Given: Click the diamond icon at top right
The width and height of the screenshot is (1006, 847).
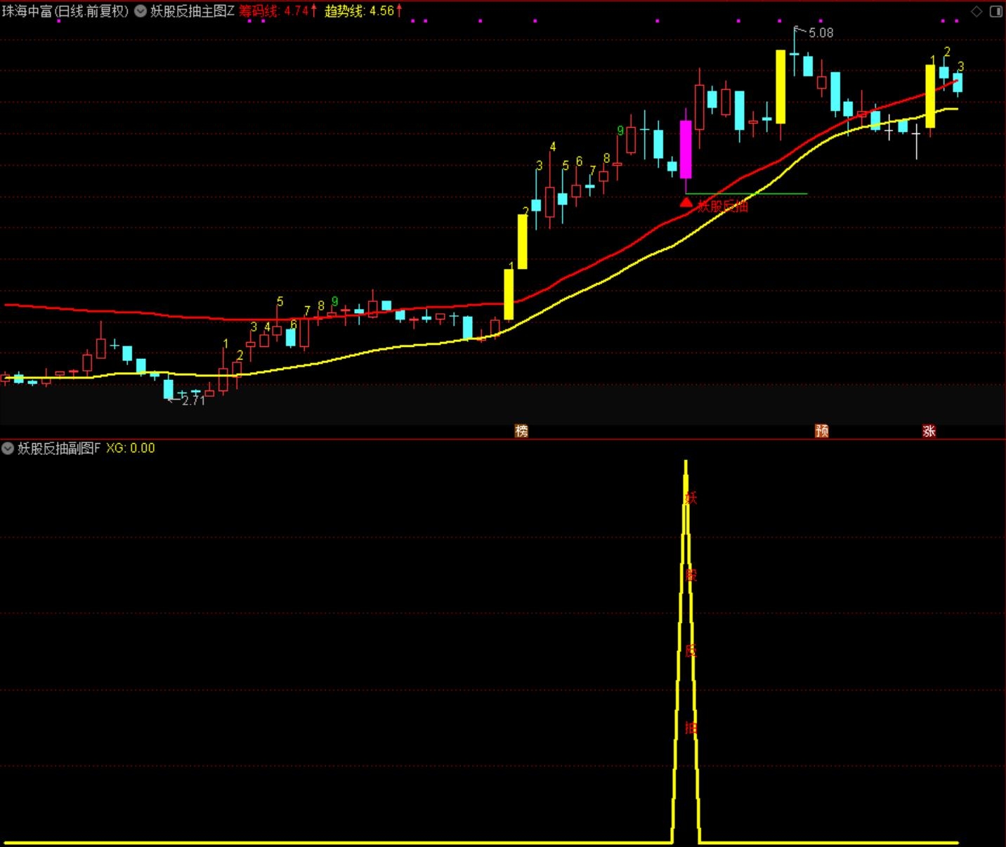Looking at the screenshot, I should pyautogui.click(x=976, y=11).
